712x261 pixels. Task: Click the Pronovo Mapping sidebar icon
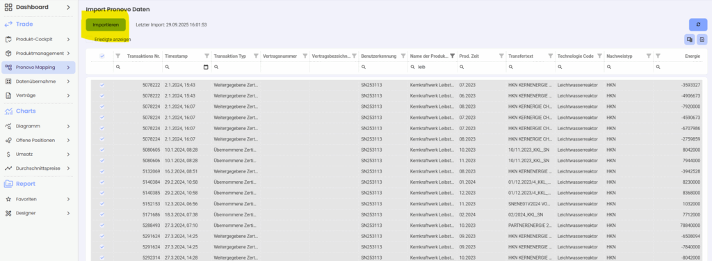point(8,68)
